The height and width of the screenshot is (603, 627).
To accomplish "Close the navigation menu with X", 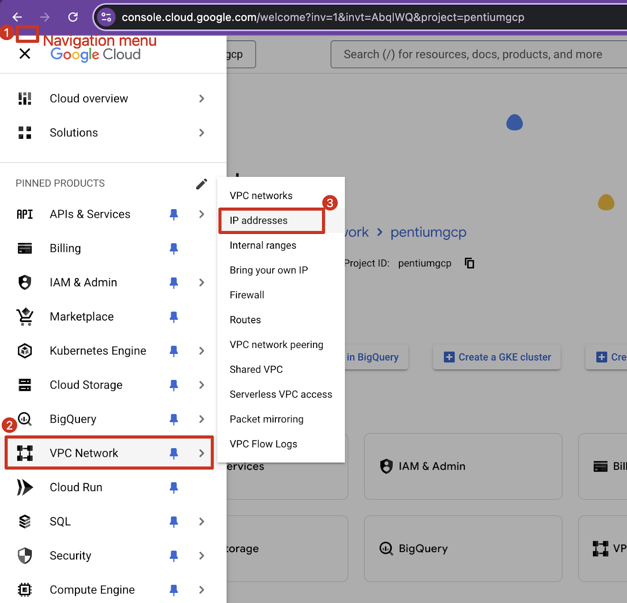I will [x=25, y=54].
